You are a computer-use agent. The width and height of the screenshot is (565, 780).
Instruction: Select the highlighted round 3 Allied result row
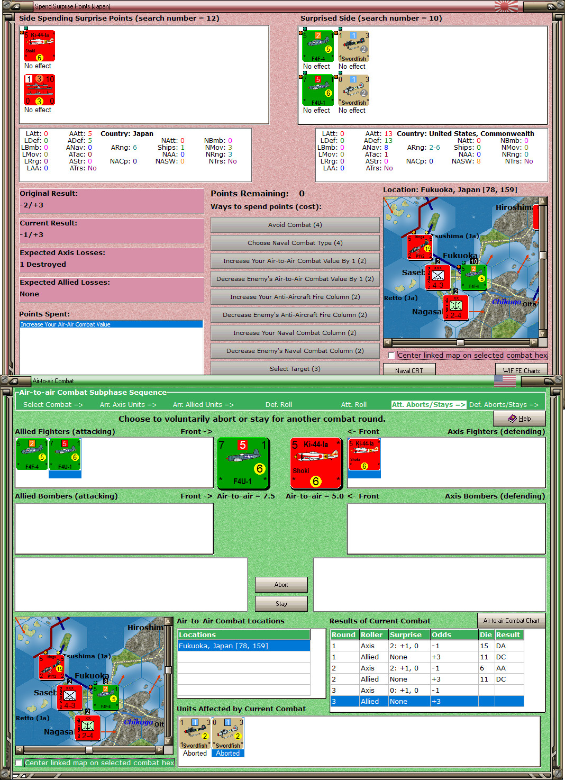click(427, 701)
